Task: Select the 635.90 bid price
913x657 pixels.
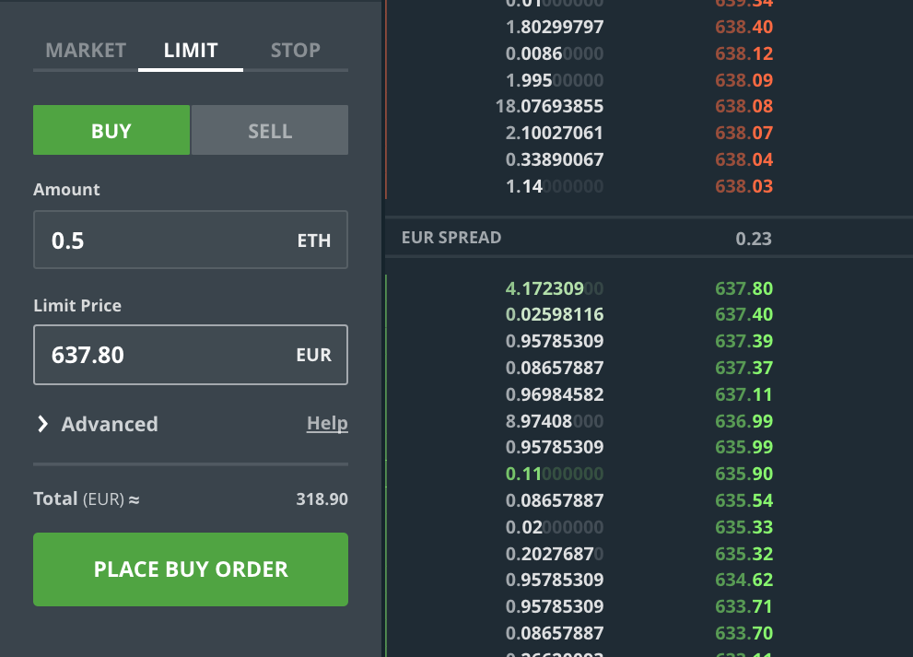Action: point(743,475)
